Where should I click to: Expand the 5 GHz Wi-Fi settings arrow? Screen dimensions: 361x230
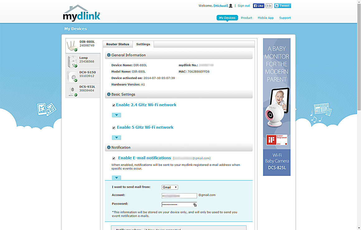(x=116, y=138)
